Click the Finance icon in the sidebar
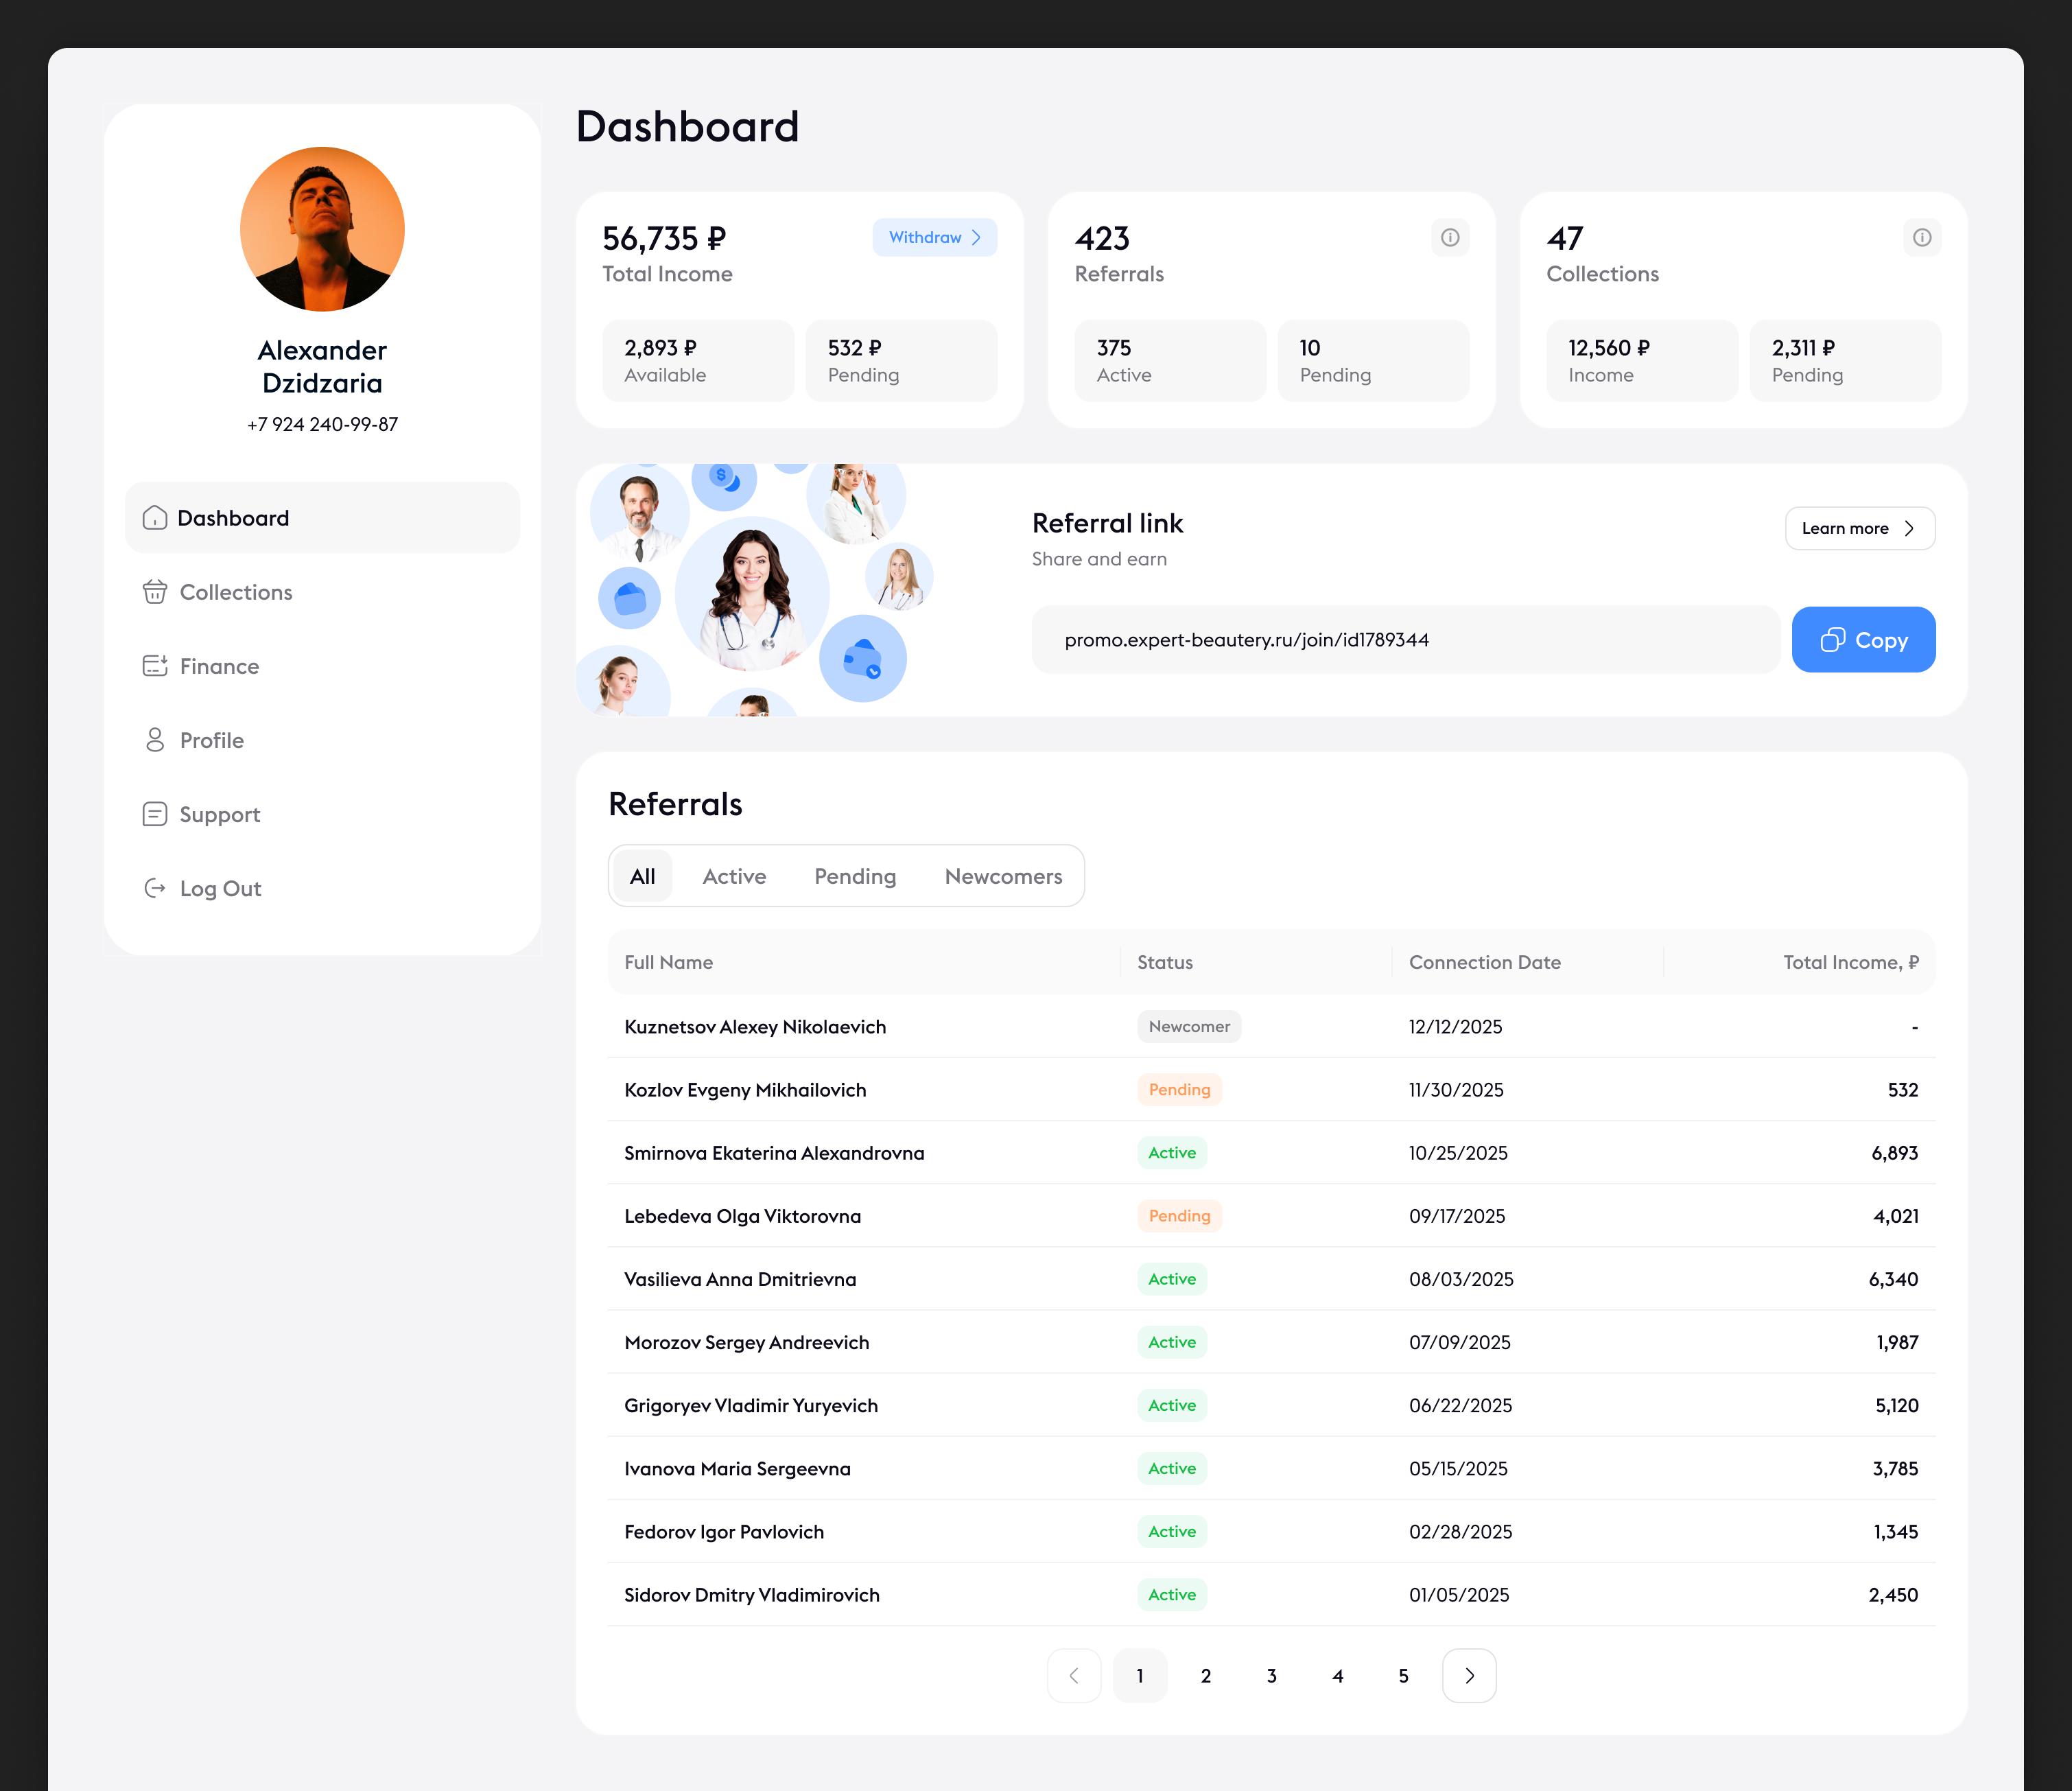 click(x=155, y=666)
